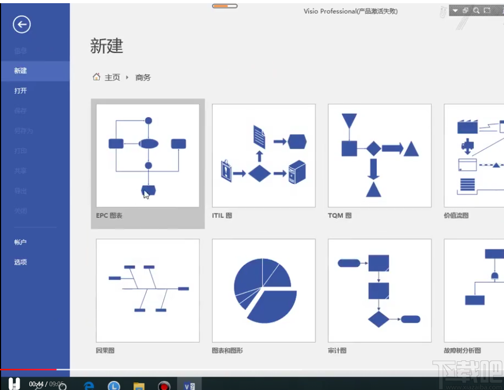Select 打开 in the left sidebar
Image resolution: width=504 pixels, height=390 pixels.
pyautogui.click(x=20, y=91)
